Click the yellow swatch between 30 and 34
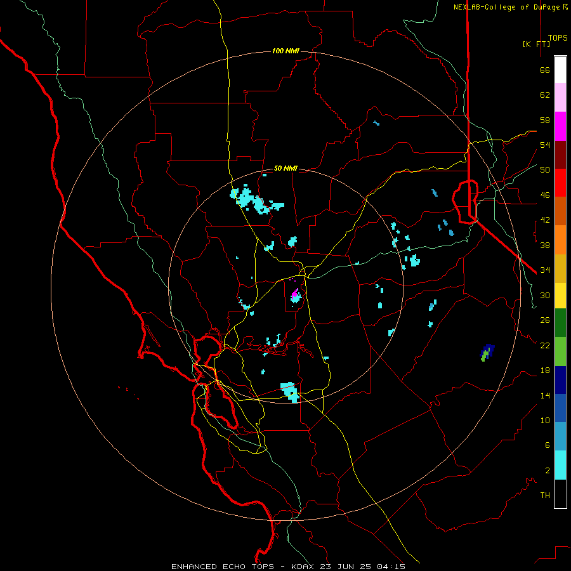Image resolution: width=571 pixels, height=571 pixels. coord(560,296)
